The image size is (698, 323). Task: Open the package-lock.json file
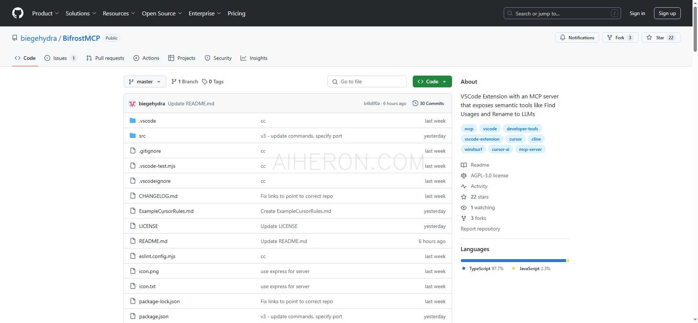[x=159, y=301]
